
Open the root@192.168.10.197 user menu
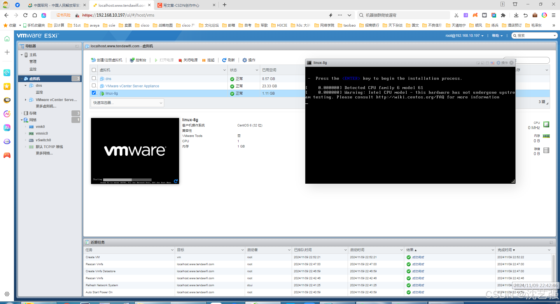click(x=464, y=36)
